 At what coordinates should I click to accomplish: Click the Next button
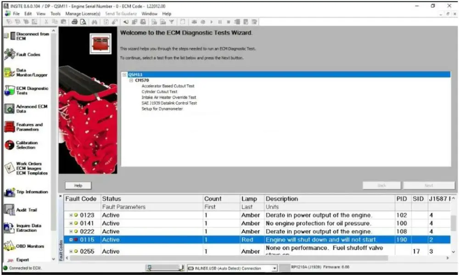tap(429, 186)
